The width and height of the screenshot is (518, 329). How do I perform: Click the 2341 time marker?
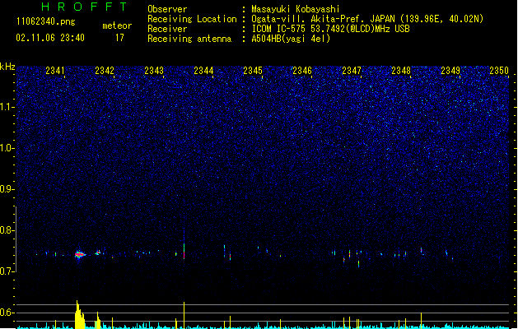pos(55,71)
